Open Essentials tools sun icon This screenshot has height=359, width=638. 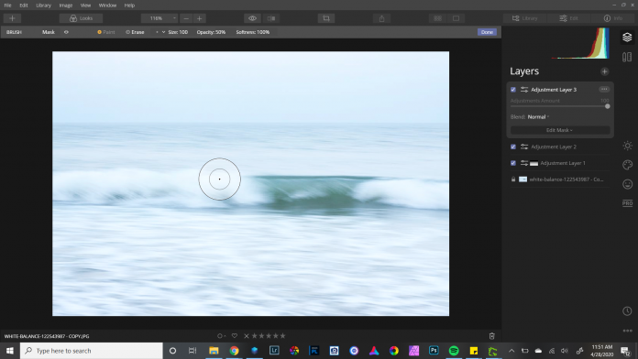[627, 146]
